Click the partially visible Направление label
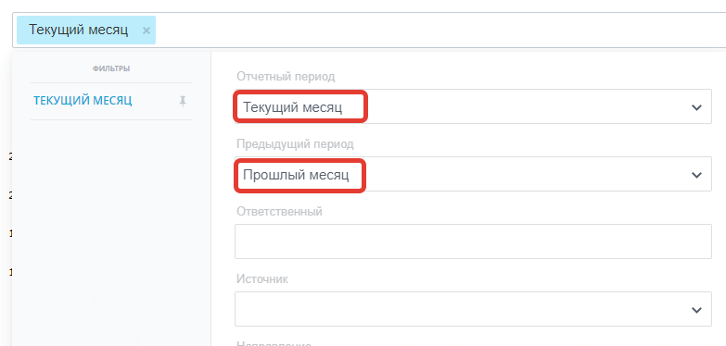 tap(274, 344)
